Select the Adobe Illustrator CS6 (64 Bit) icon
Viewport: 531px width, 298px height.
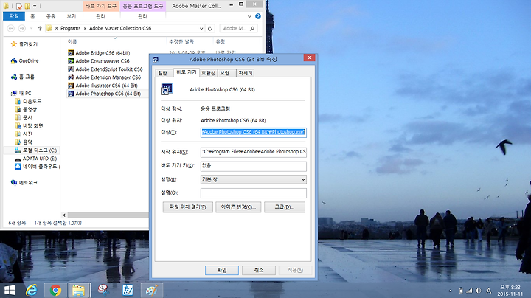click(71, 86)
